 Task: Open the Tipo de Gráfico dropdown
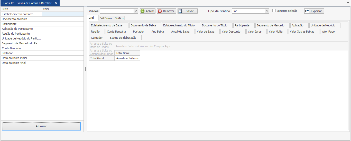pos(267,11)
